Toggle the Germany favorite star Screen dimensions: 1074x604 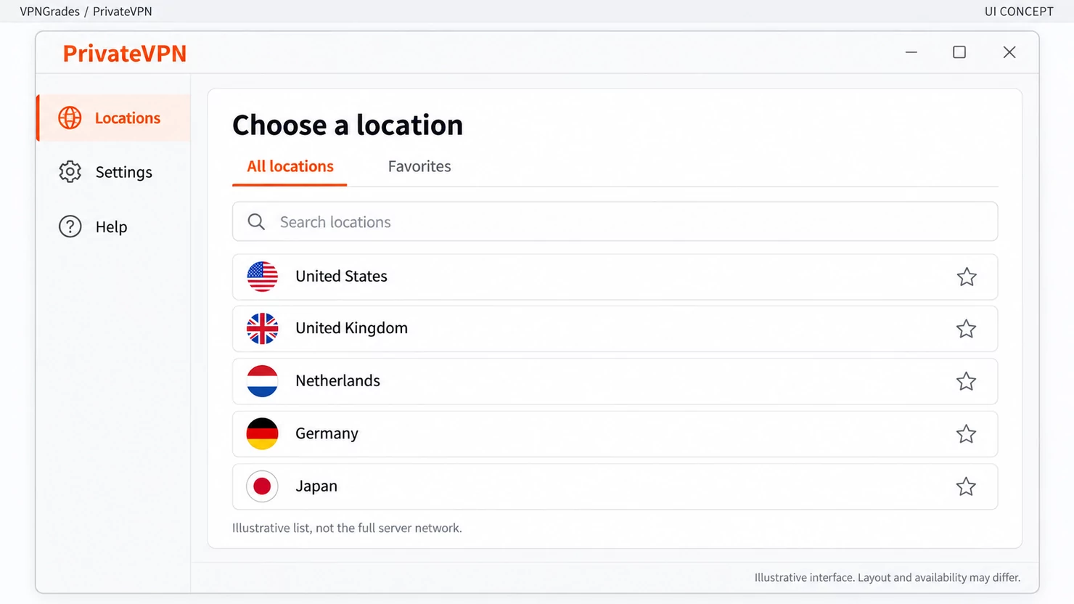(x=966, y=434)
